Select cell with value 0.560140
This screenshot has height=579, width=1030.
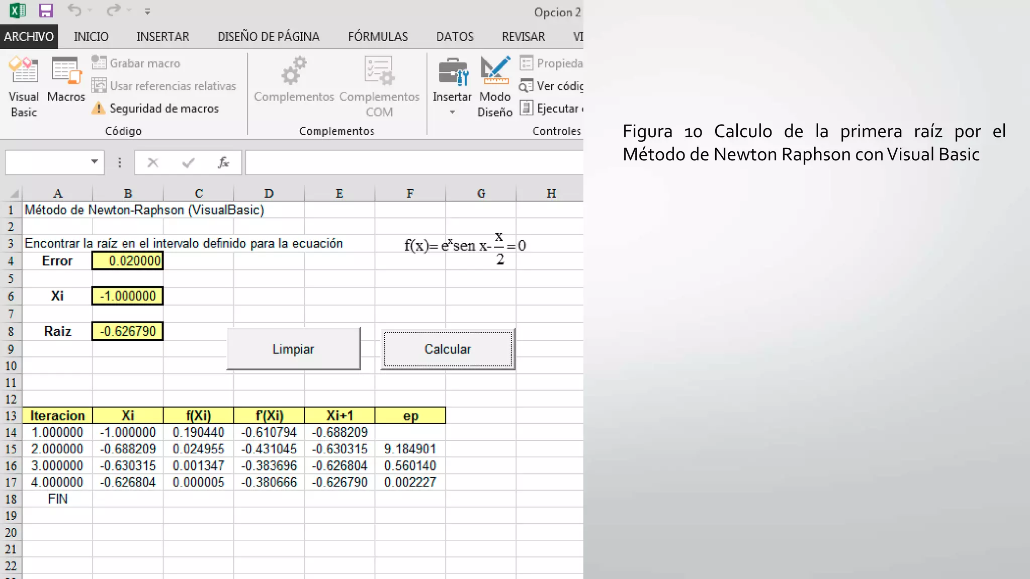pyautogui.click(x=410, y=465)
